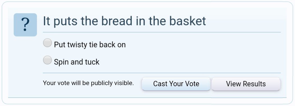The image size is (295, 106).
Task: Open poll results with View Results
Action: point(246,84)
